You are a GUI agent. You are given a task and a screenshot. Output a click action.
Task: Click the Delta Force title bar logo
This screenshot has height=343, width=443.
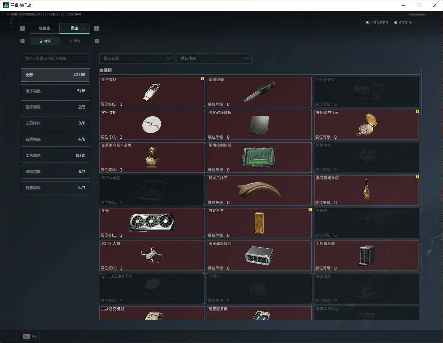[x=6, y=5]
